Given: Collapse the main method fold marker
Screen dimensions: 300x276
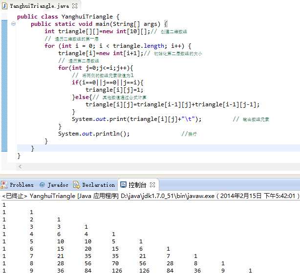Looking at the screenshot, I should pyautogui.click(x=13, y=24).
